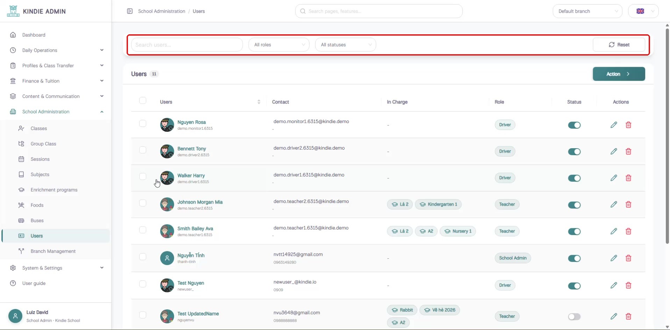The height and width of the screenshot is (330, 670).
Task: Click trash icon for Nguyễn Tính
Action: pos(628,258)
